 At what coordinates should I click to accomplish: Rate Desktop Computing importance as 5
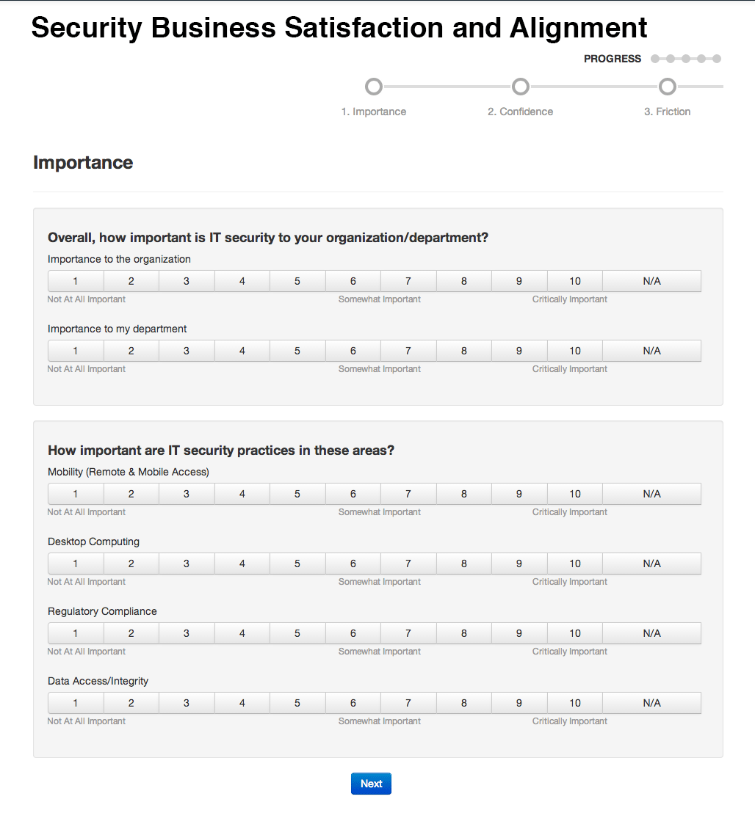297,564
